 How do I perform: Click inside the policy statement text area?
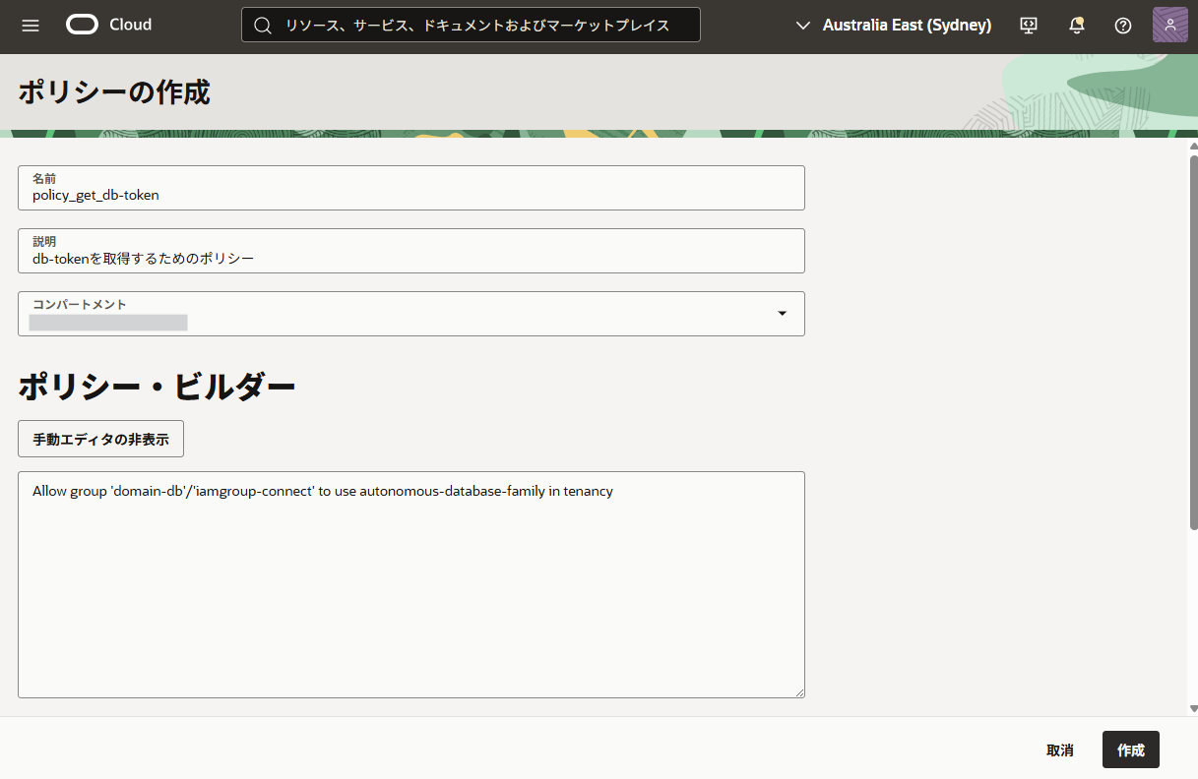point(410,584)
